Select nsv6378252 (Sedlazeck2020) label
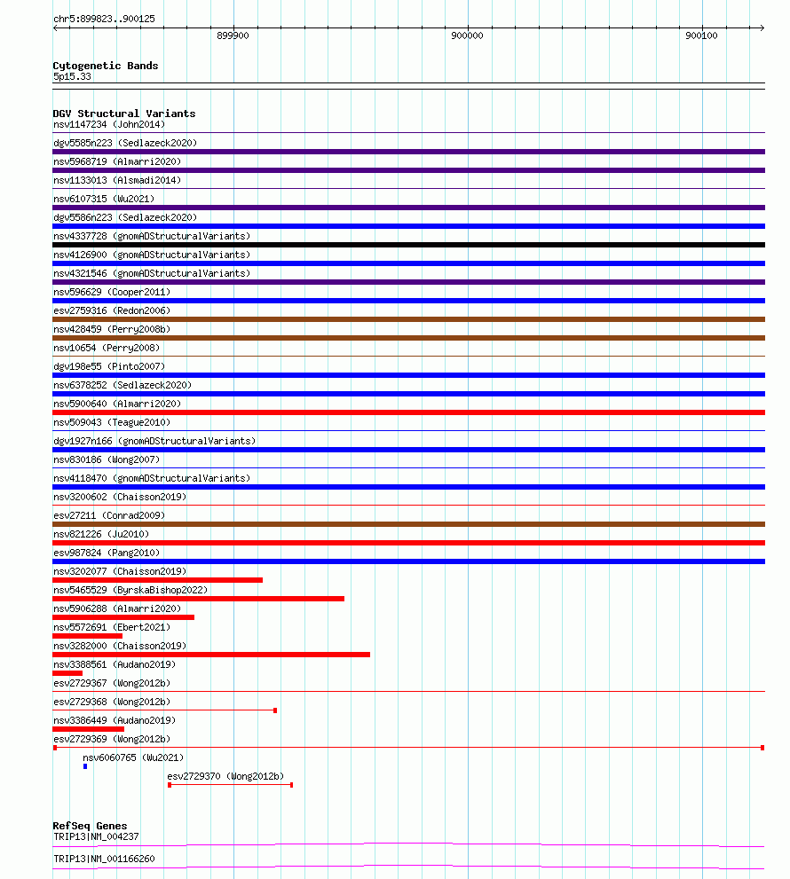Screen dimensions: 790x879 point(122,385)
